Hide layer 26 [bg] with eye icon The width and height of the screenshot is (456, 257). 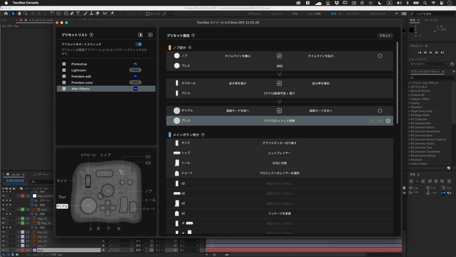point(3,250)
